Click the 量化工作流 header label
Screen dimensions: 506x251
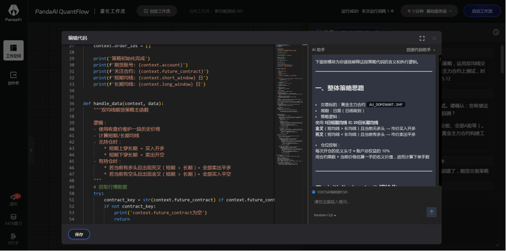coord(112,11)
